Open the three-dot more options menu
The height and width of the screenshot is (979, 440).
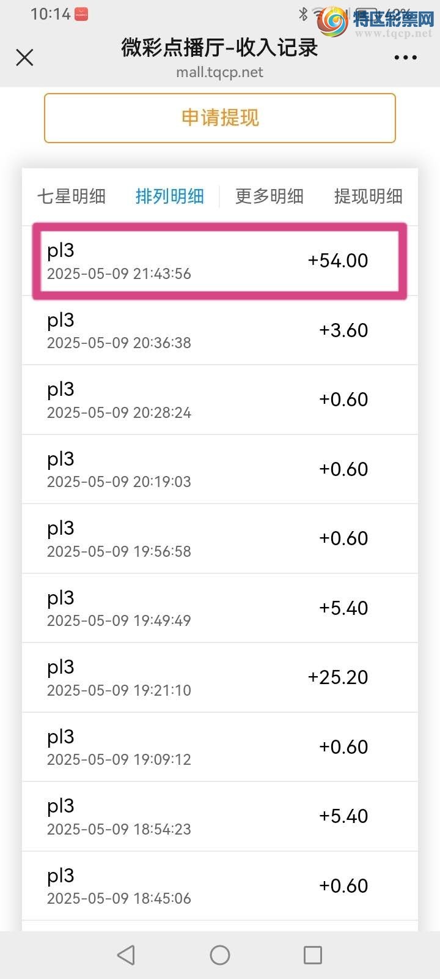tap(405, 58)
